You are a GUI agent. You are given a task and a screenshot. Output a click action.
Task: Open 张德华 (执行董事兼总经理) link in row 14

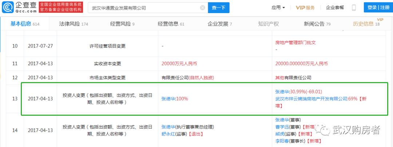tap(168, 127)
